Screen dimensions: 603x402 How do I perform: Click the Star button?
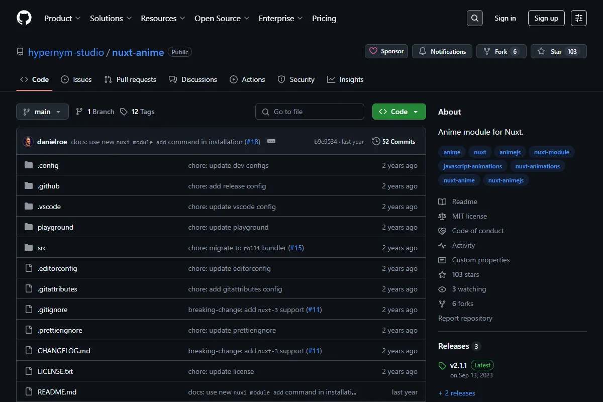click(x=559, y=51)
